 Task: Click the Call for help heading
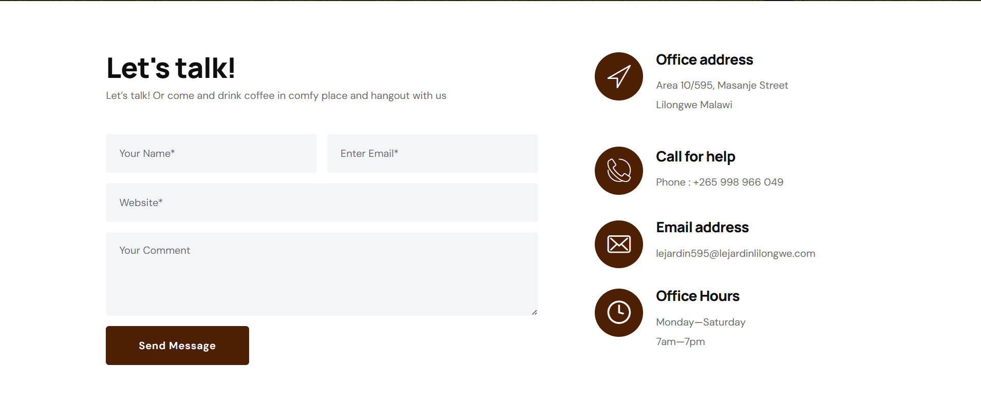tap(695, 157)
